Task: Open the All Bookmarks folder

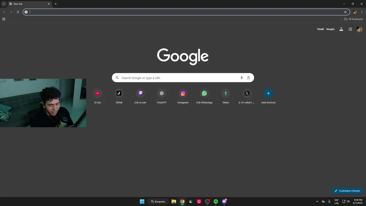Action: 353,19
